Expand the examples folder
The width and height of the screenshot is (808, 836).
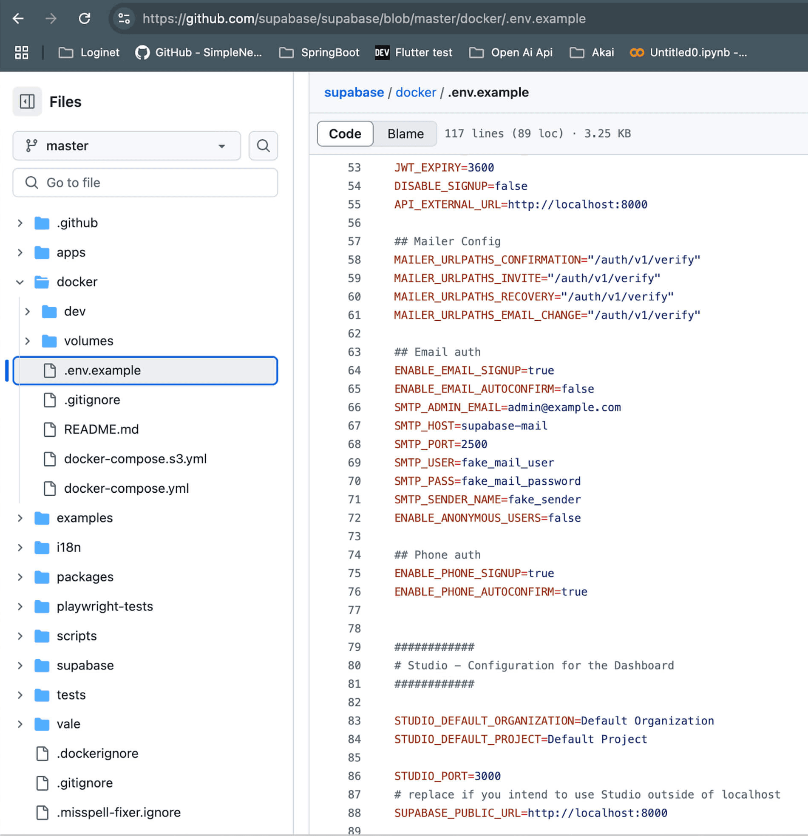click(20, 518)
